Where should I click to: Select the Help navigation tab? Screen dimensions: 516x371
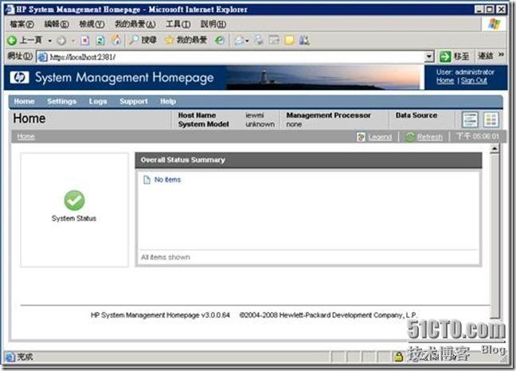168,101
